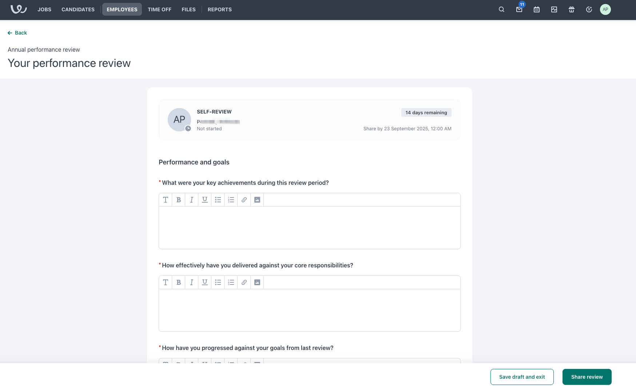636x386 pixels.
Task: Open the calendar icon in header
Action: tap(537, 9)
